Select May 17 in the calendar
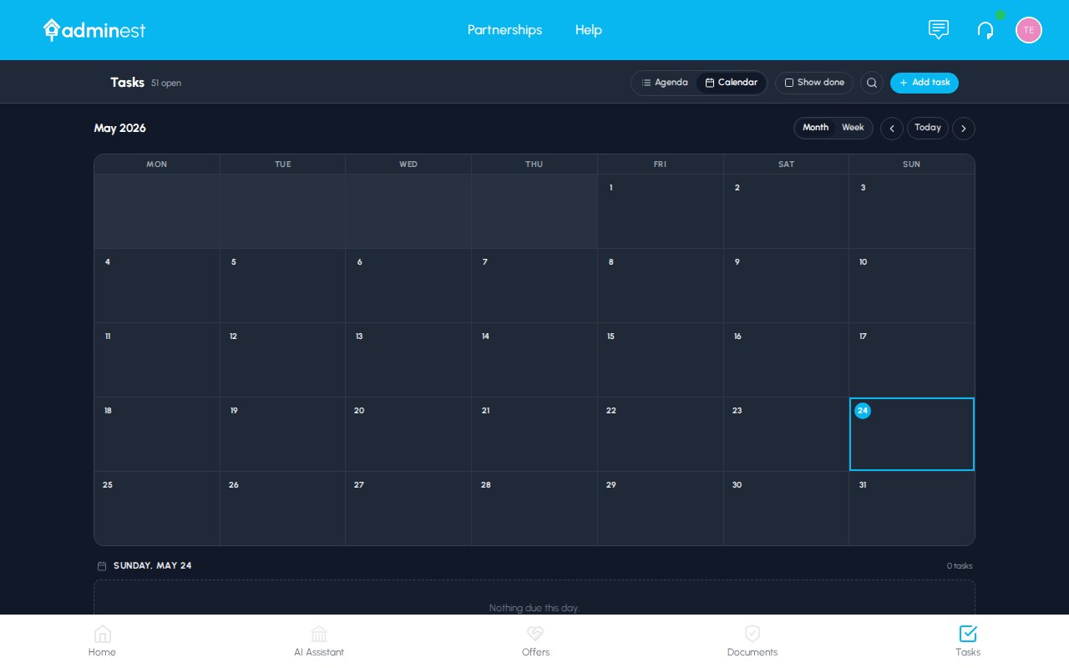The height and width of the screenshot is (668, 1069). coord(912,360)
